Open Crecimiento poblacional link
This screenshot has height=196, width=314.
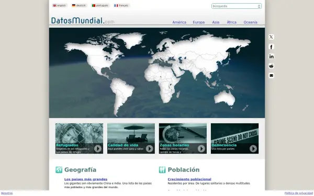pos(189,179)
